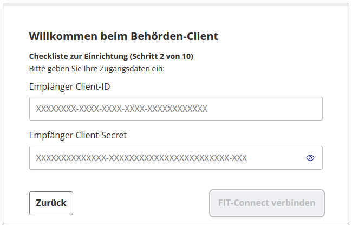Viewport: 352px width, 227px height.
Task: Click into the Empfänger Client-ID field
Action: (x=175, y=109)
